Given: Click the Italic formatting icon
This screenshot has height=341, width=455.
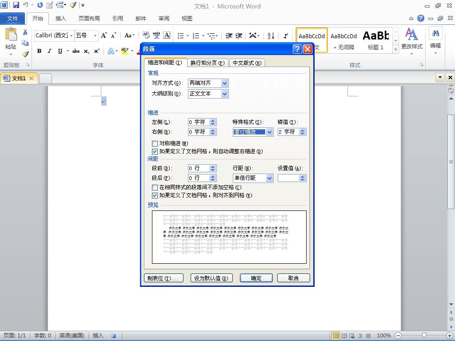Looking at the screenshot, I should tap(49, 51).
